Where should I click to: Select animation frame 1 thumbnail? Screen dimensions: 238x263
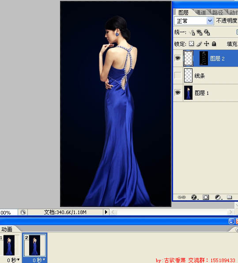(x=9, y=245)
